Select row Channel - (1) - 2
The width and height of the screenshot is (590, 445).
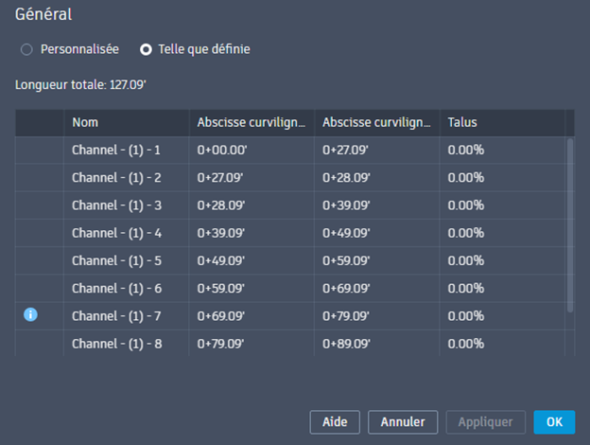[x=116, y=177]
